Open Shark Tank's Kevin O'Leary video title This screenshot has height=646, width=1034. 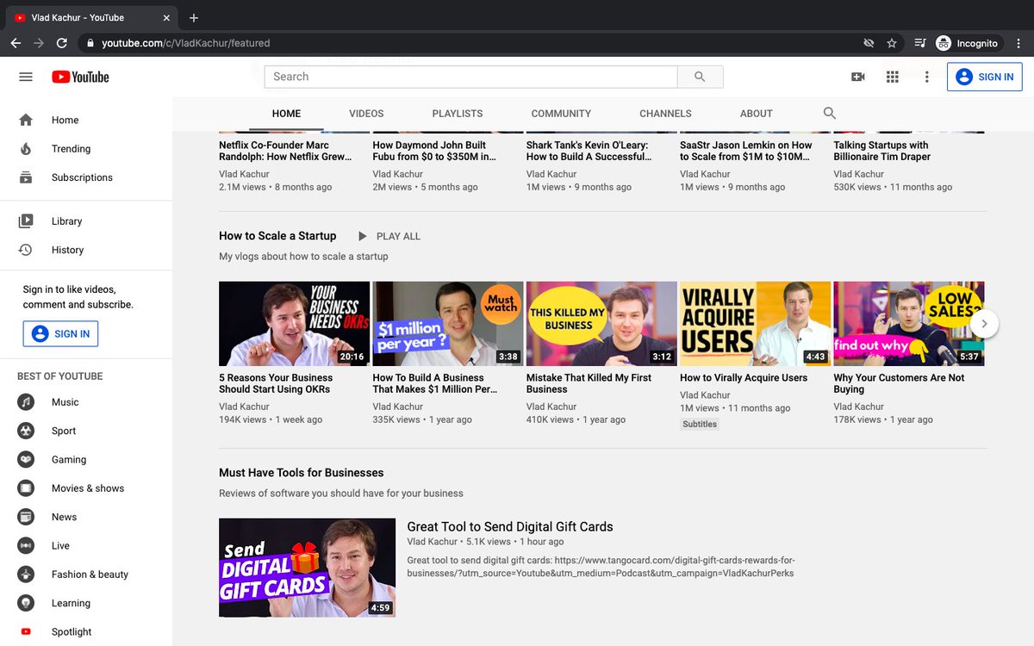(588, 151)
